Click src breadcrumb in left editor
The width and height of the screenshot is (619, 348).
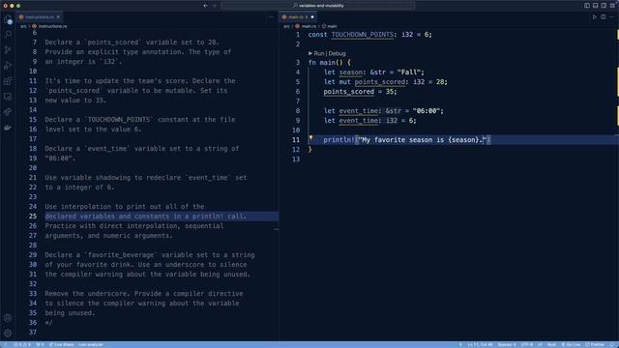click(x=23, y=26)
